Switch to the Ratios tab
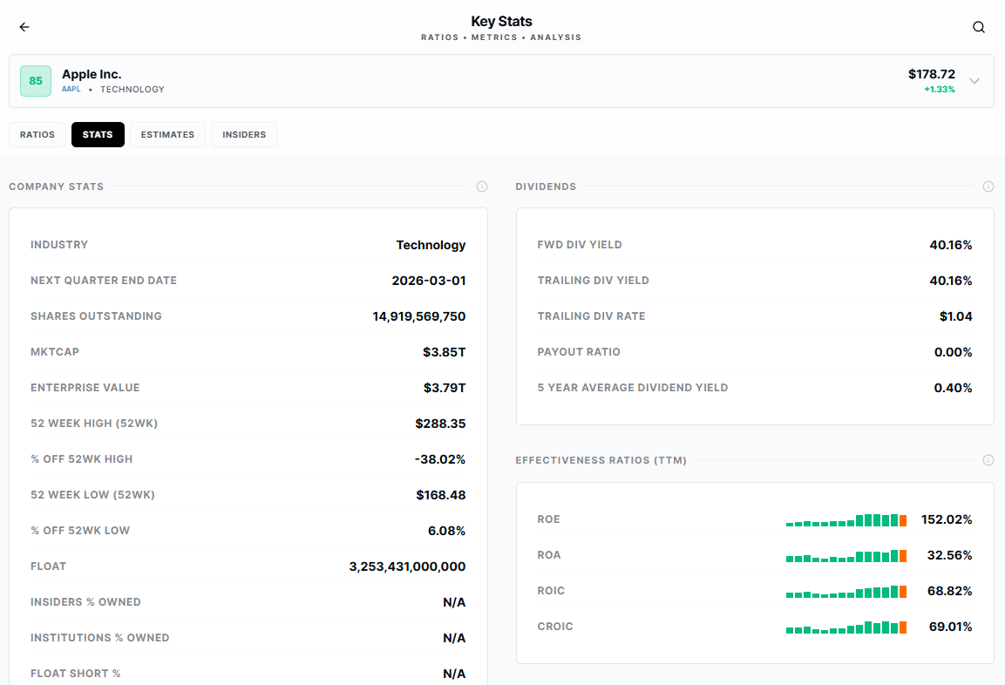The width and height of the screenshot is (1005, 685). click(37, 134)
